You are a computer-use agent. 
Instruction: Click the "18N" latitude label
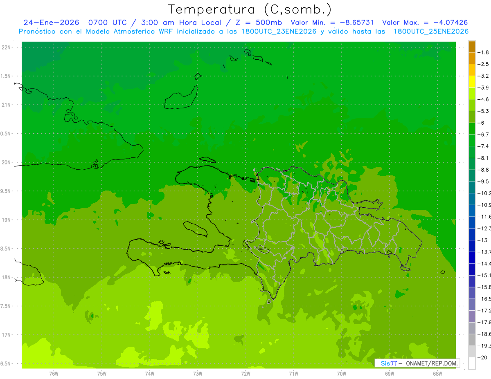coord(7,278)
